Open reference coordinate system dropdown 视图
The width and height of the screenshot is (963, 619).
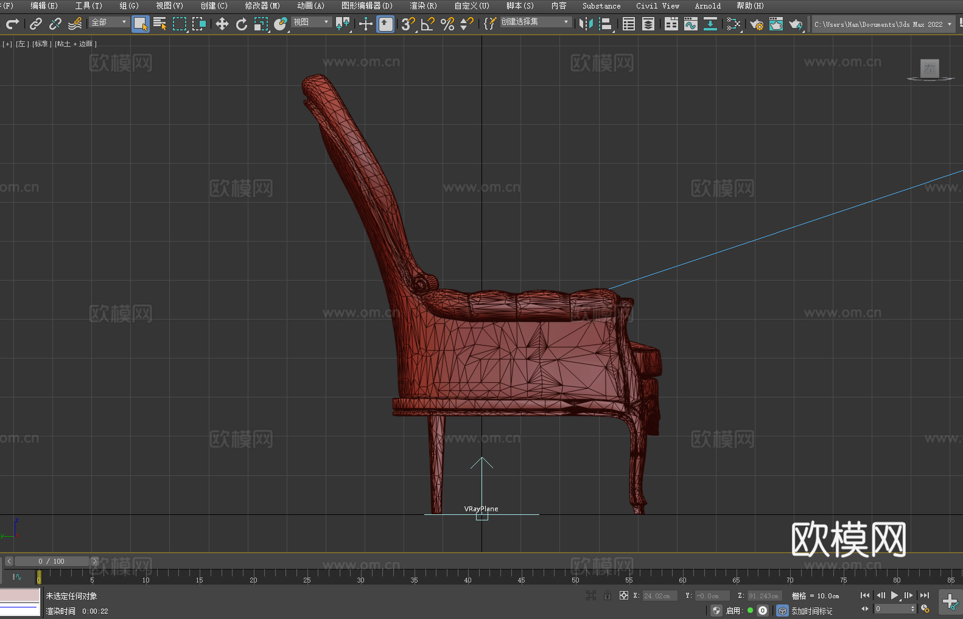[x=312, y=22]
